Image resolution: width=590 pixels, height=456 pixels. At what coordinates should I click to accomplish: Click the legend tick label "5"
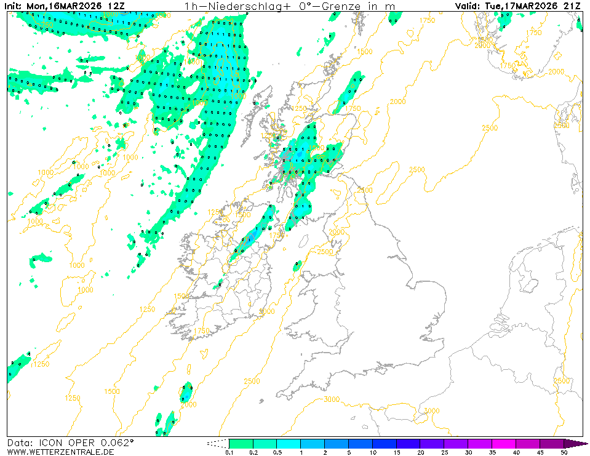pos(349,453)
